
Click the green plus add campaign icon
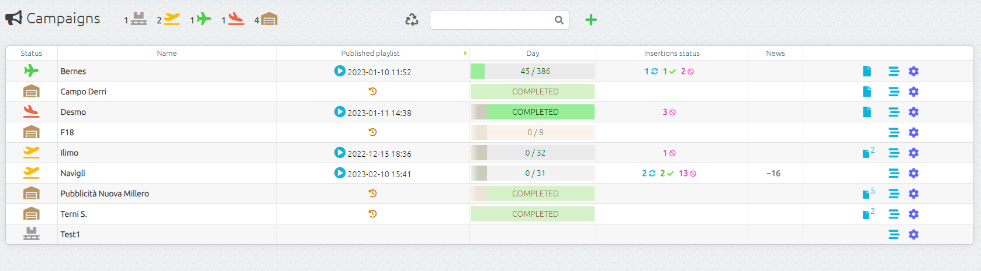(591, 20)
